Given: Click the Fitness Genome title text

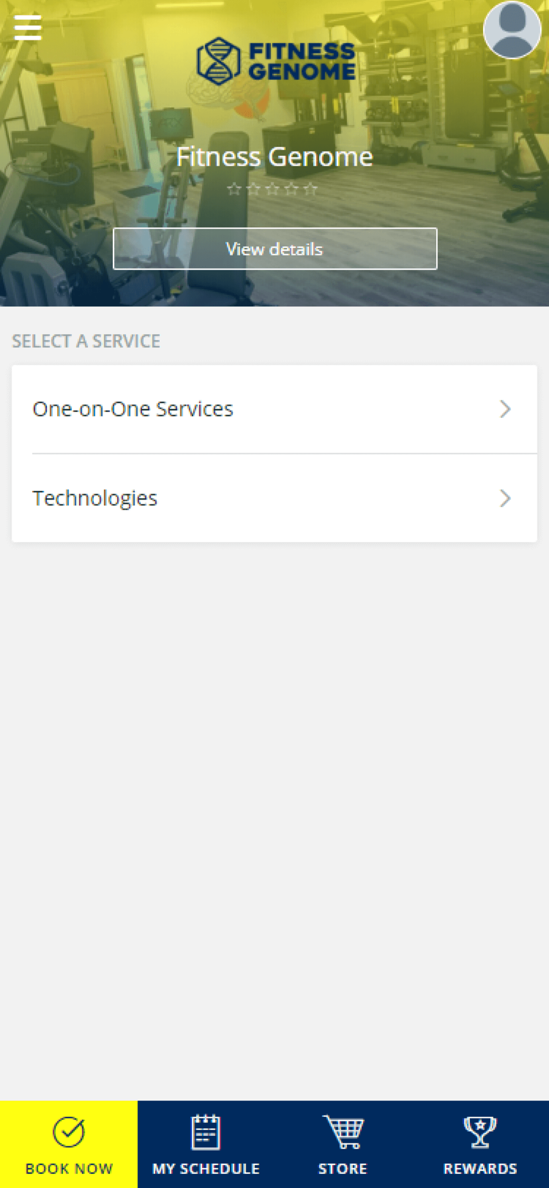Looking at the screenshot, I should (274, 157).
